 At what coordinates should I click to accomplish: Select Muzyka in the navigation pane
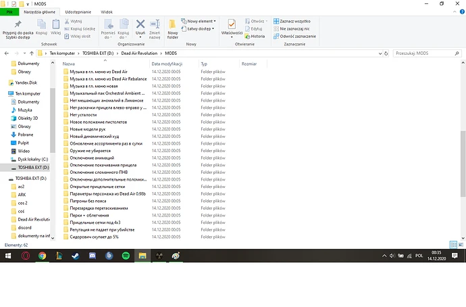tap(22, 110)
